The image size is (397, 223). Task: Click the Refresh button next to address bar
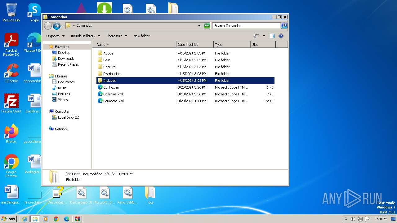click(207, 26)
